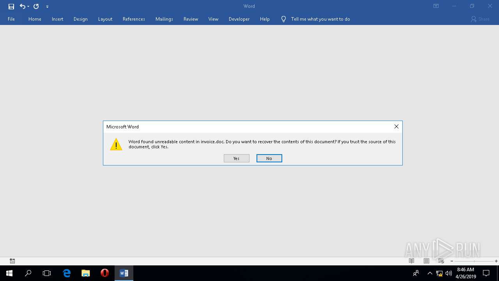499x281 pixels.
Task: Switch to Read Mode view icon
Action: click(x=411, y=261)
